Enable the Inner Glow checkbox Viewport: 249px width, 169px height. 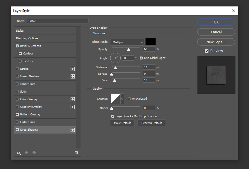click(x=17, y=84)
